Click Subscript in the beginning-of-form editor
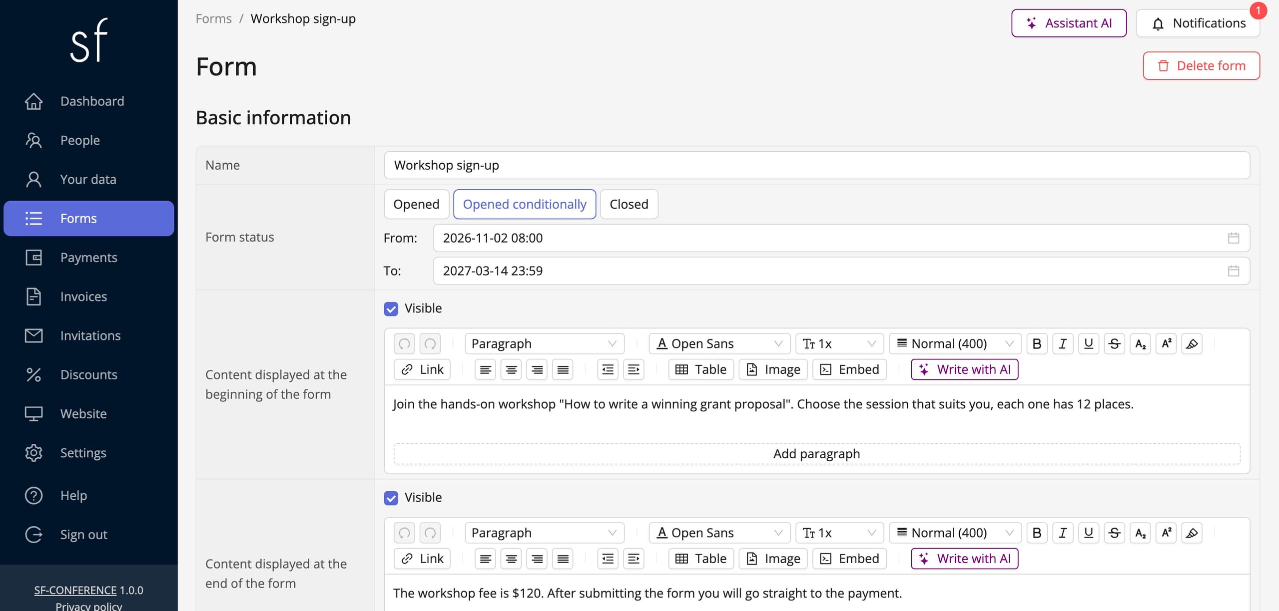This screenshot has width=1279, height=611. tap(1140, 343)
